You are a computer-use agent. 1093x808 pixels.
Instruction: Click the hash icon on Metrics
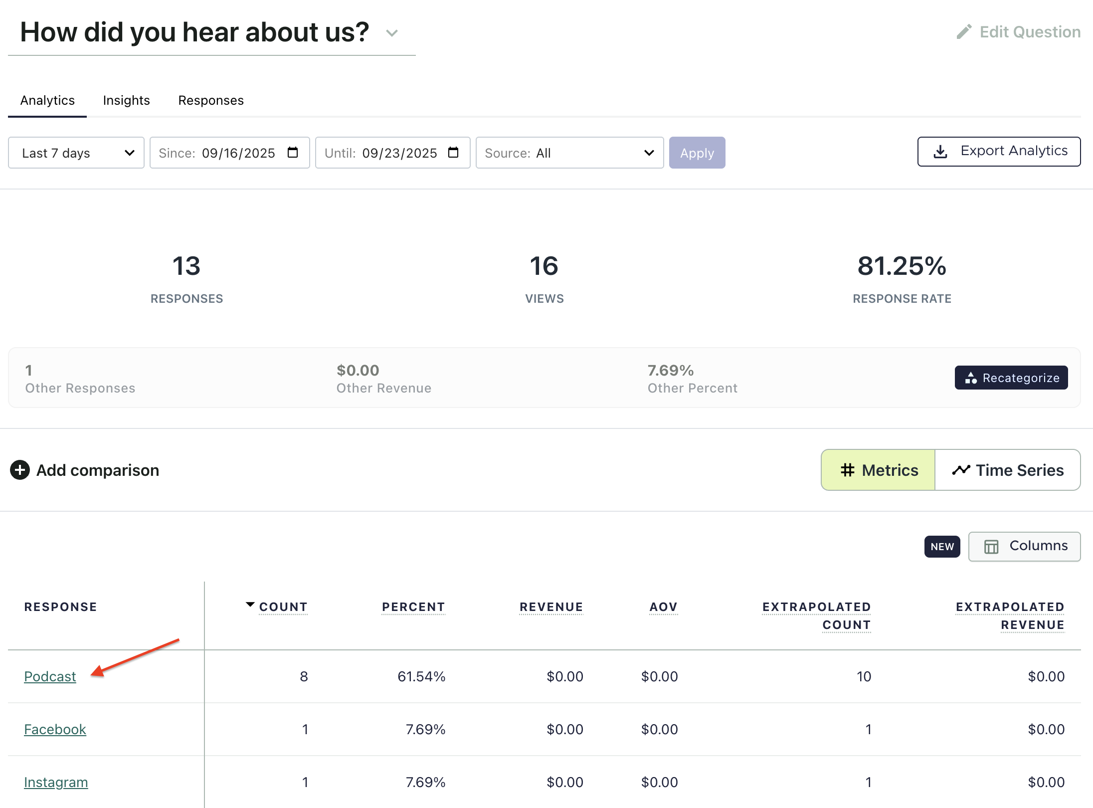[847, 470]
